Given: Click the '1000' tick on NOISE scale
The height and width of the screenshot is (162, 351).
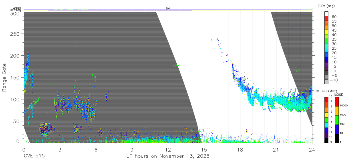Looking at the screenshot, I should (x=344, y=115).
